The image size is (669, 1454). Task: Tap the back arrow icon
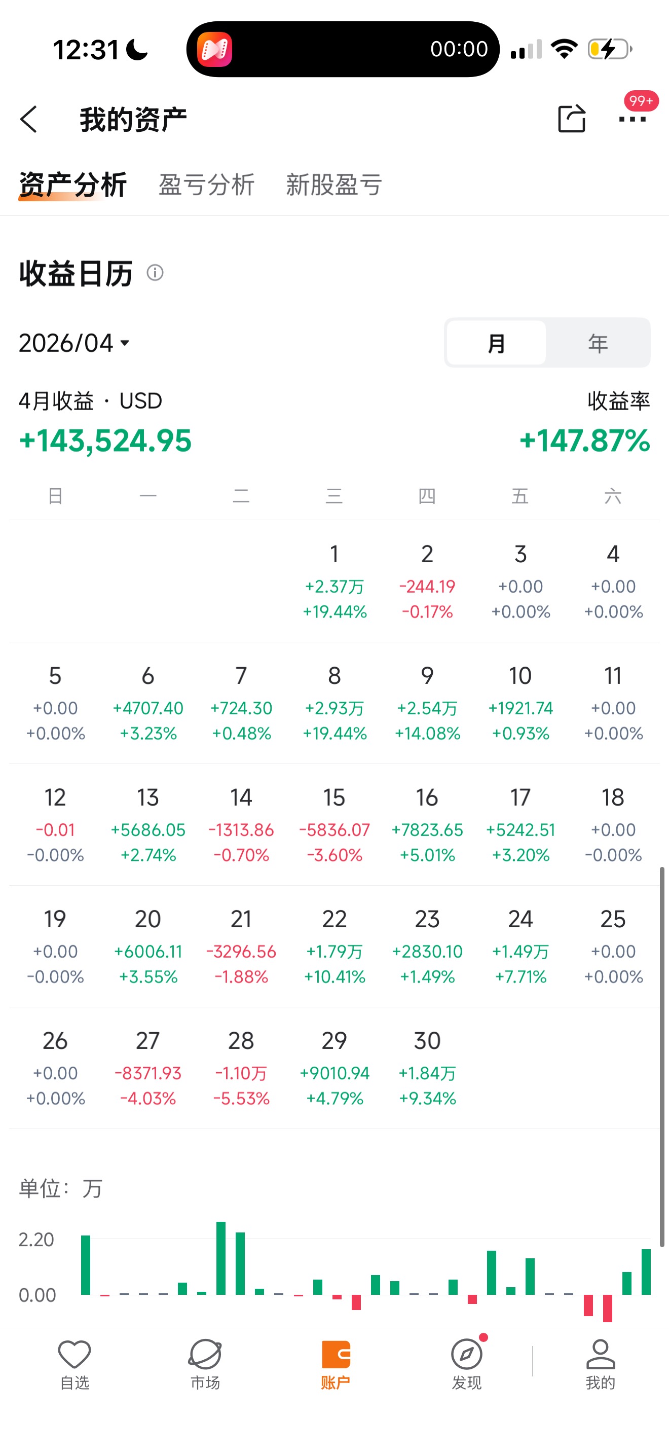coord(29,119)
